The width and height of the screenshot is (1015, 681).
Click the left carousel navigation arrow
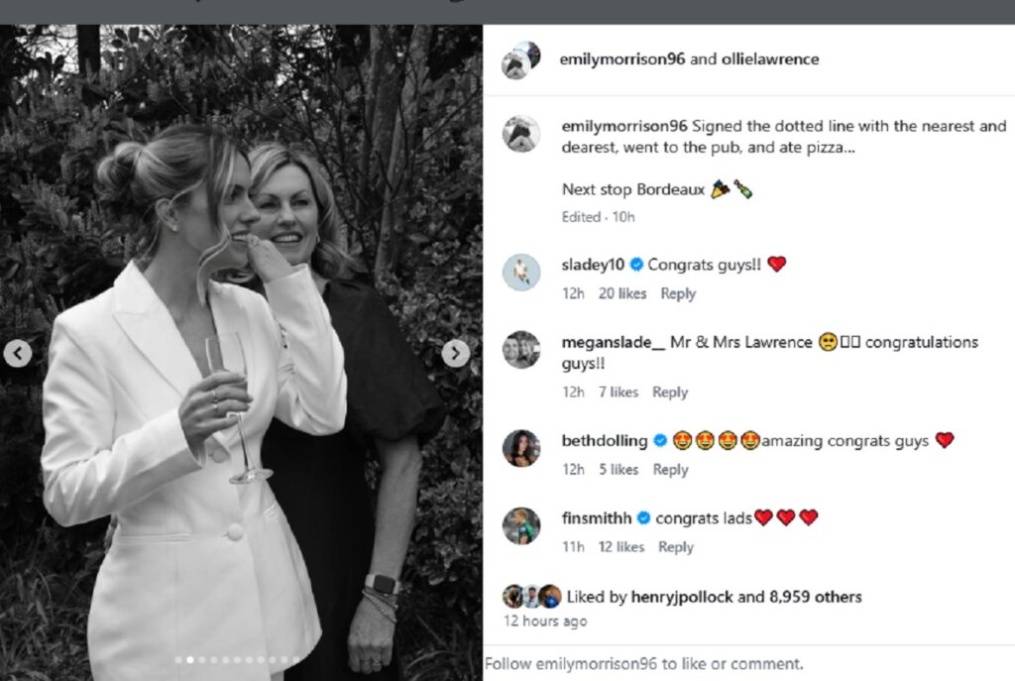coord(18,352)
